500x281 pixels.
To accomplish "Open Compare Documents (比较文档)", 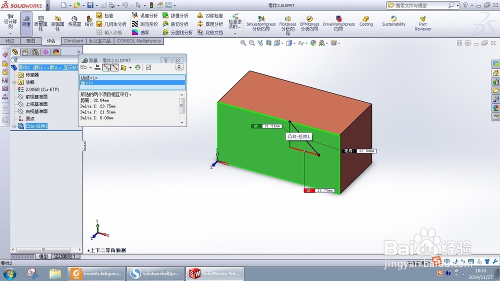I will click(x=210, y=32).
